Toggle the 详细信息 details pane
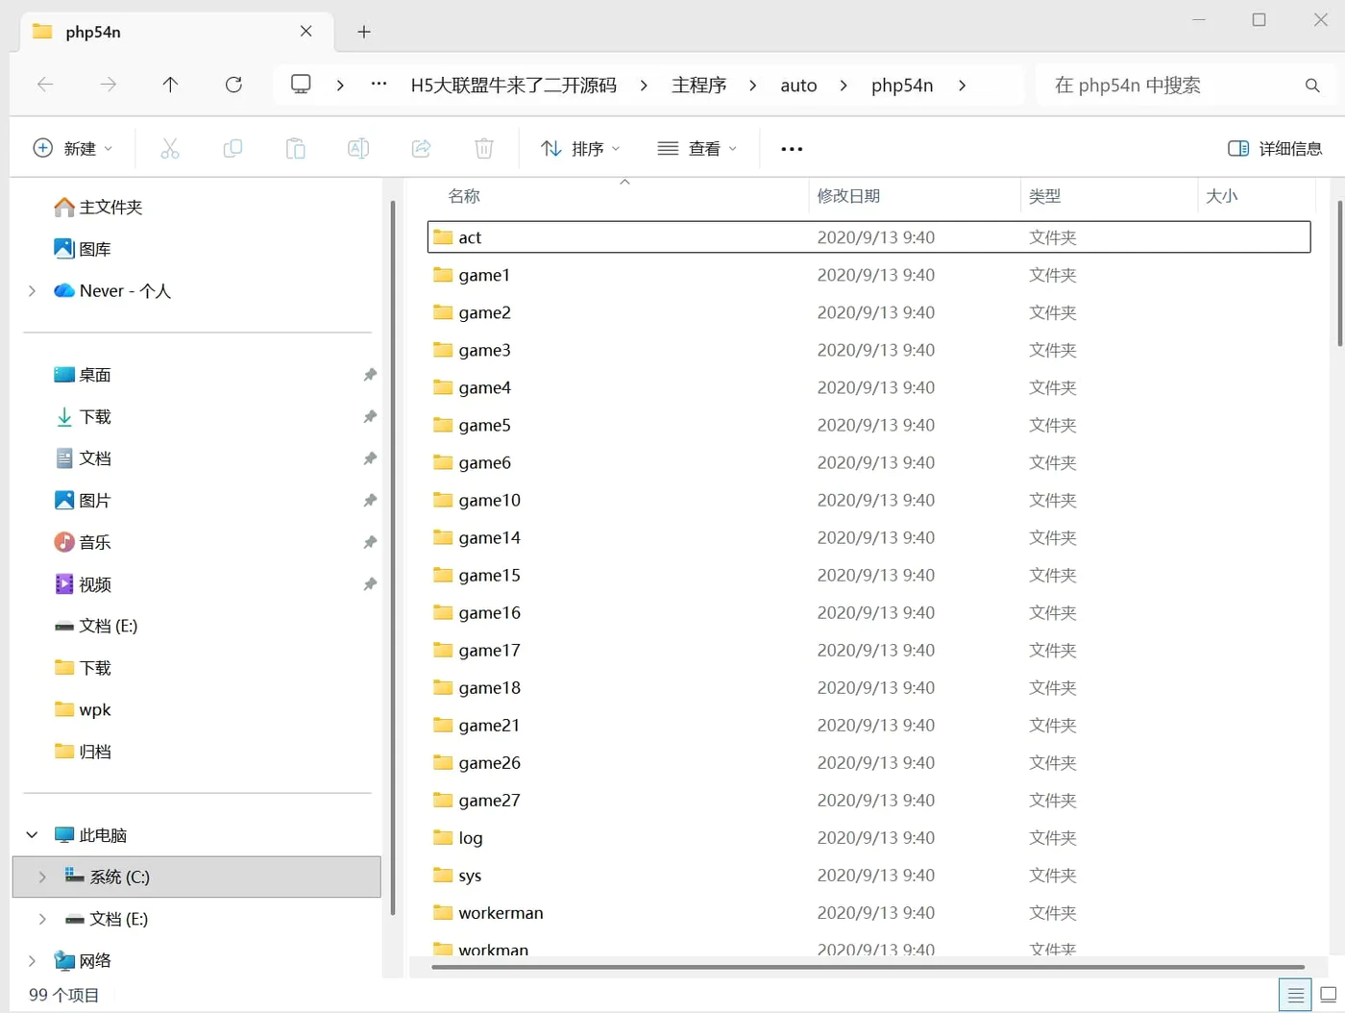This screenshot has height=1013, width=1345. pos(1275,148)
